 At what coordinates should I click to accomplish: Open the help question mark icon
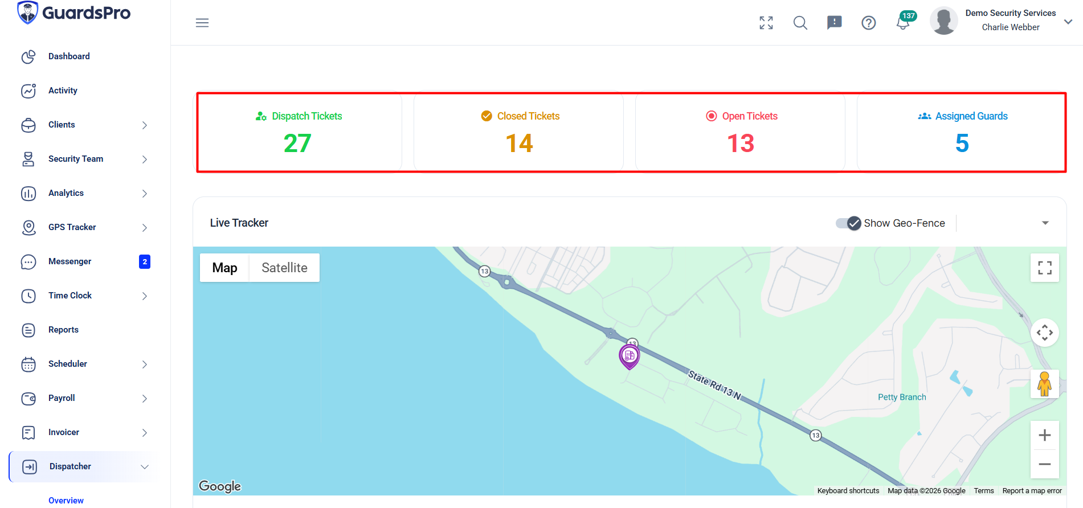pos(868,23)
